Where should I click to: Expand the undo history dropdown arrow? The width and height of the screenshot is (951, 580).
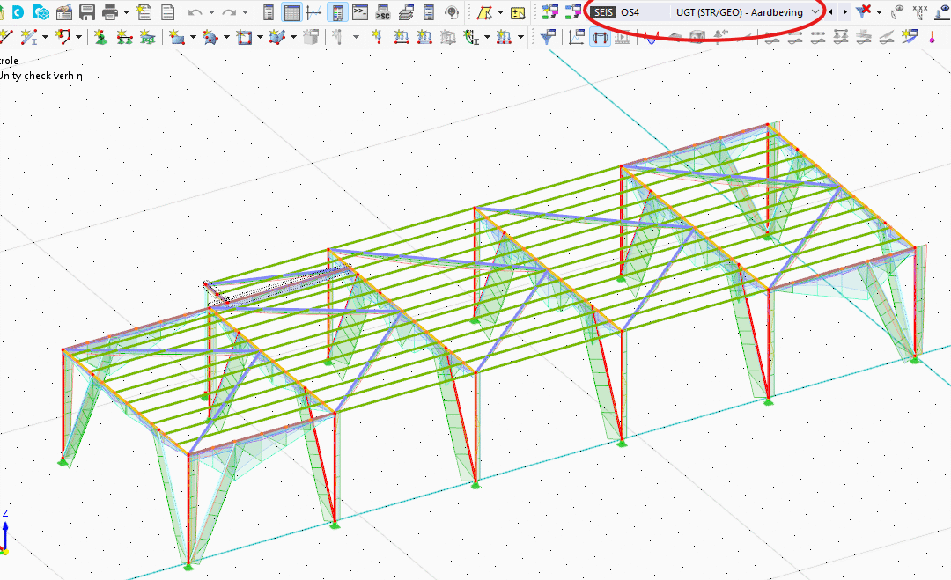(x=210, y=12)
